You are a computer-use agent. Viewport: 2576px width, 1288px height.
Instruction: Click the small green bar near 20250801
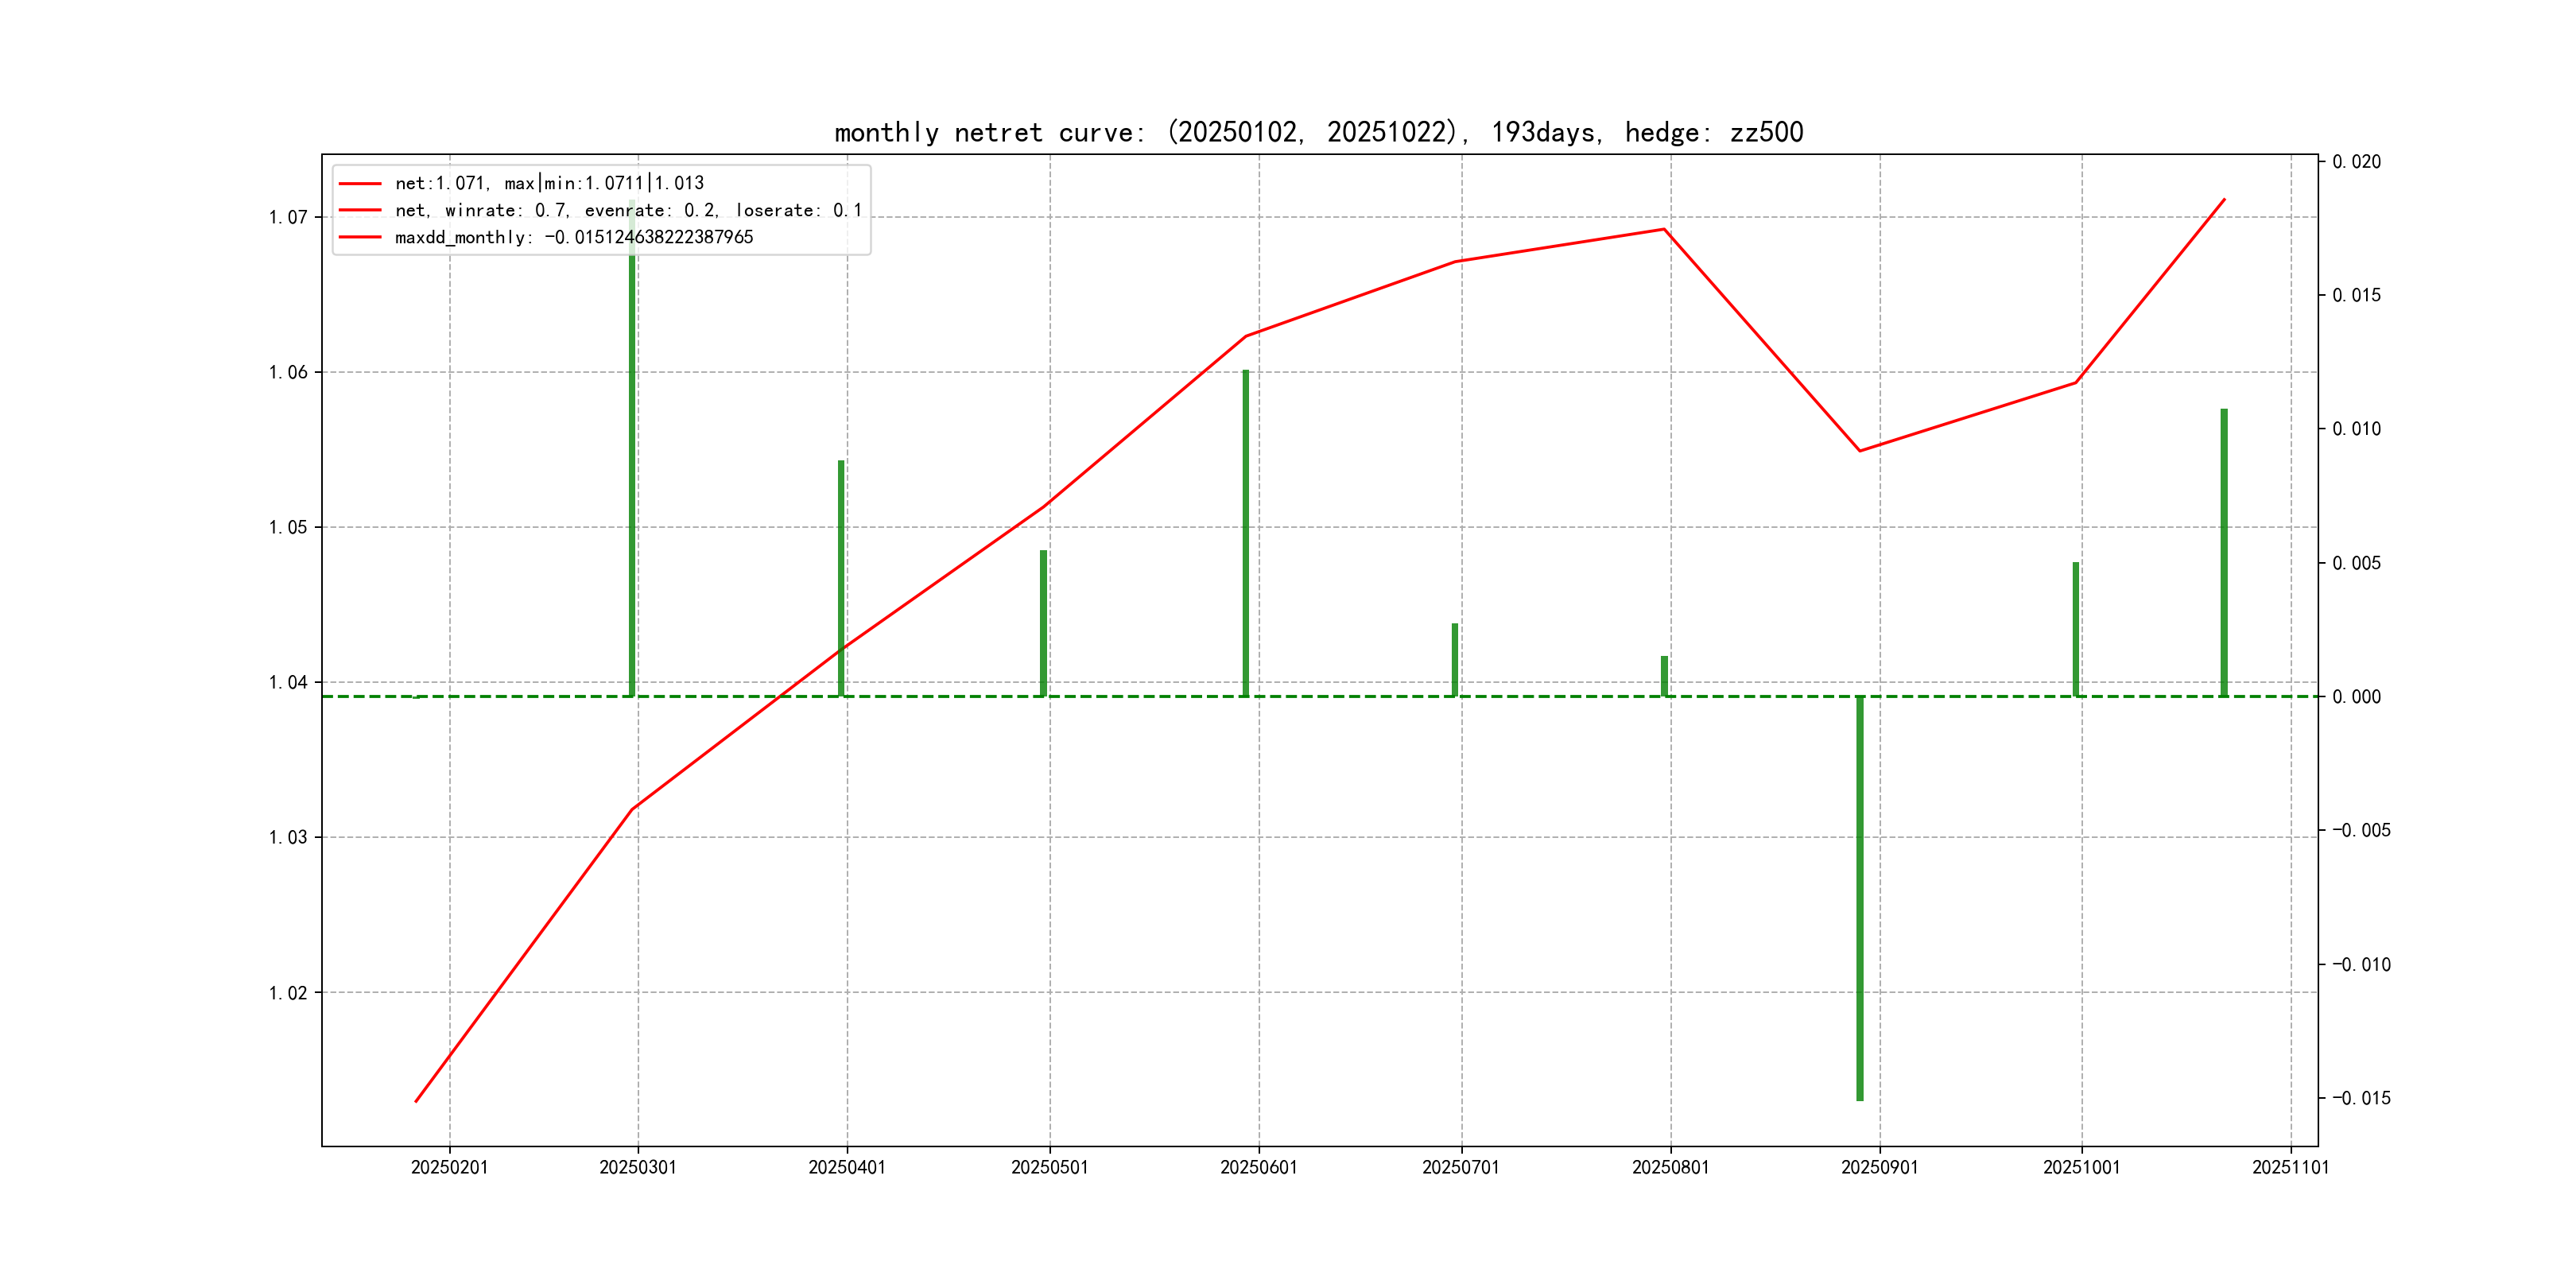coord(1665,676)
